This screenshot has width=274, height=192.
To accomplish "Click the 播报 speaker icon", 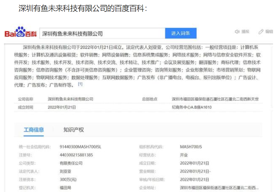I will (x=237, y=32).
